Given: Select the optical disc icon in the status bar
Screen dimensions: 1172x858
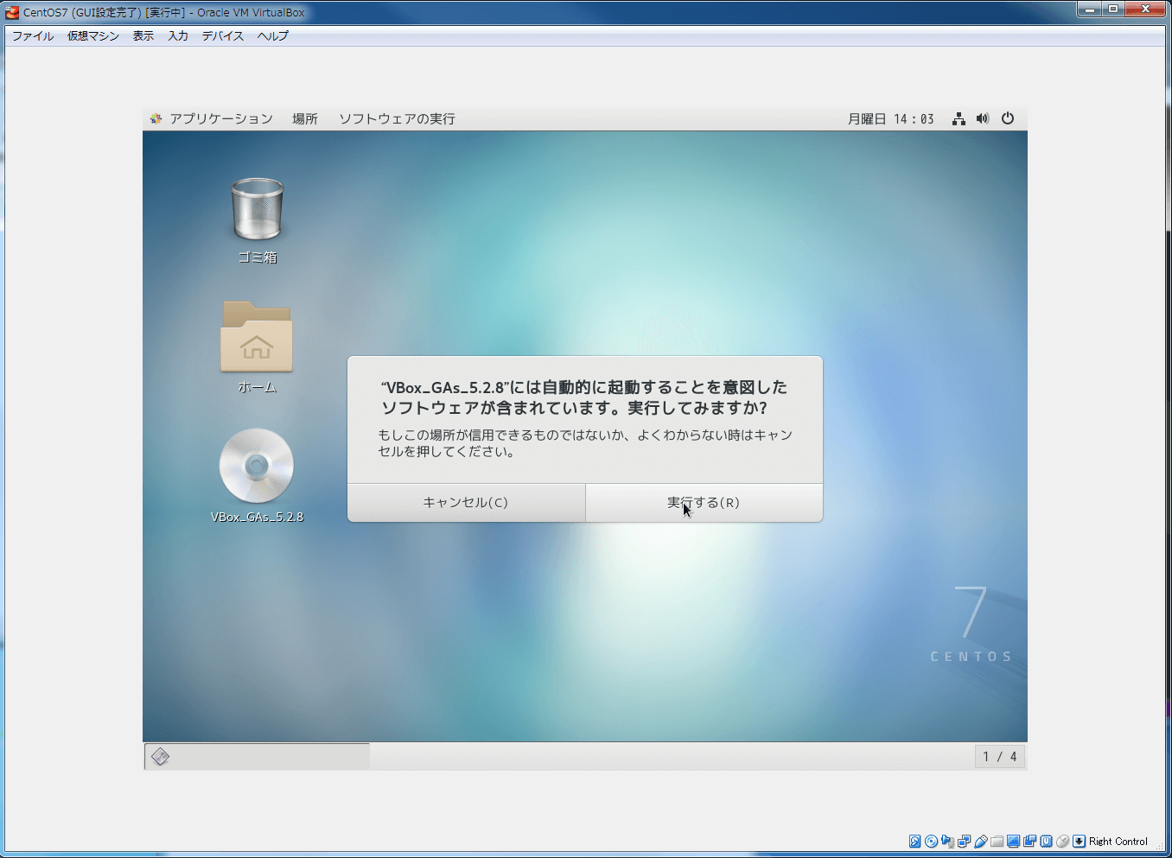Looking at the screenshot, I should click(x=930, y=841).
